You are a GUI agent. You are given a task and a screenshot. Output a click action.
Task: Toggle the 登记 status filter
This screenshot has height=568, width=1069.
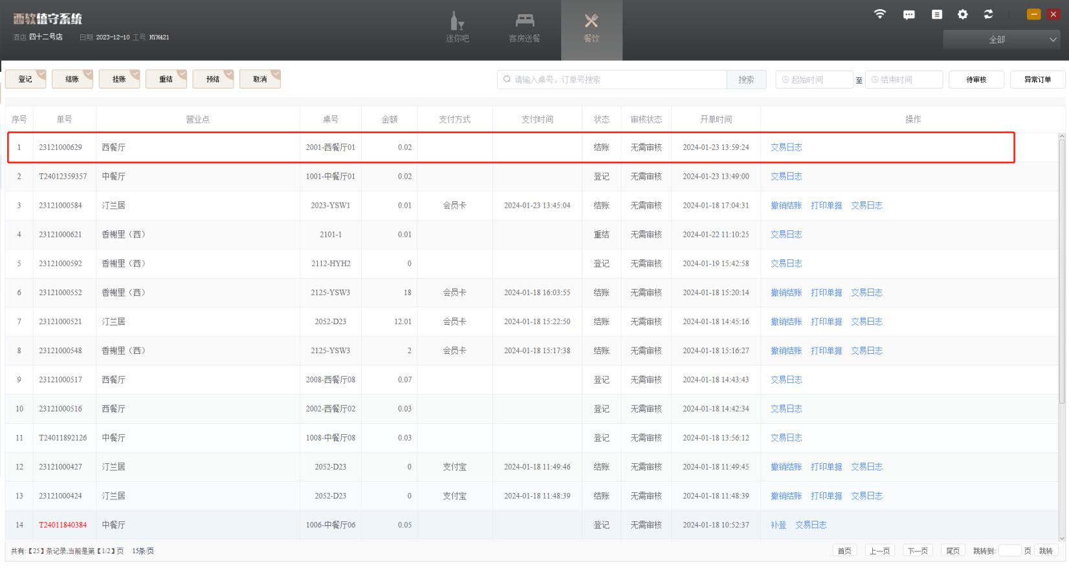pyautogui.click(x=26, y=79)
